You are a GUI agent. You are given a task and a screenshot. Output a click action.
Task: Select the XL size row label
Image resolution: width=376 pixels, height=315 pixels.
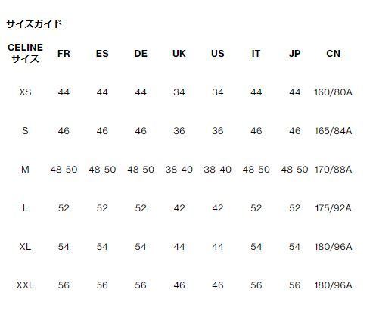point(25,247)
